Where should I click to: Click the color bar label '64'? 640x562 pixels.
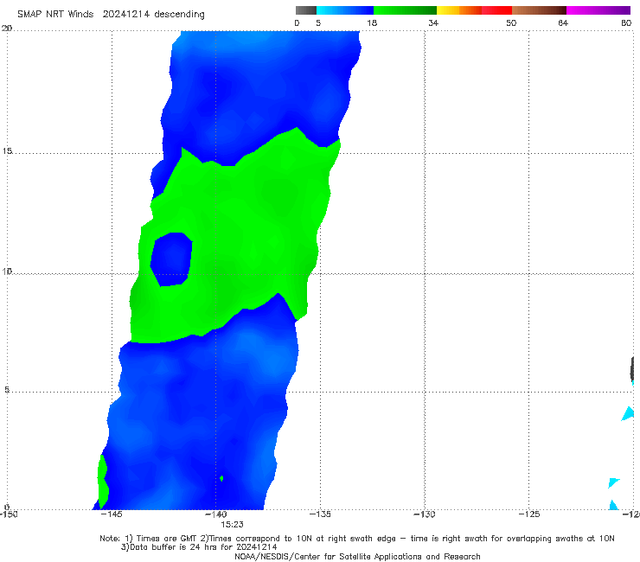click(563, 22)
